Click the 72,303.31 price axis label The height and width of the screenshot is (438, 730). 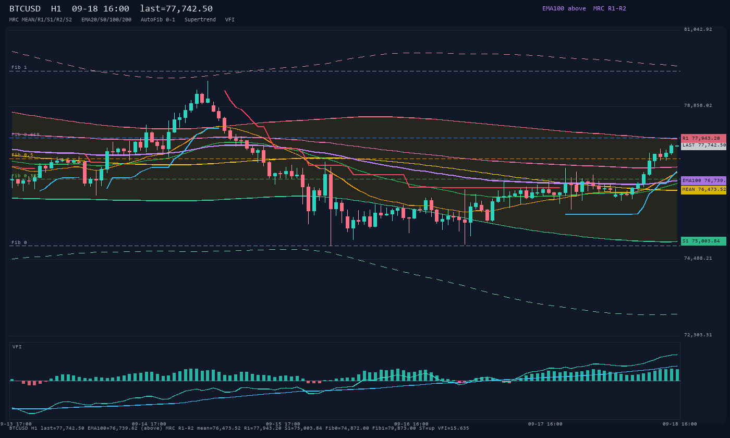click(x=698, y=335)
